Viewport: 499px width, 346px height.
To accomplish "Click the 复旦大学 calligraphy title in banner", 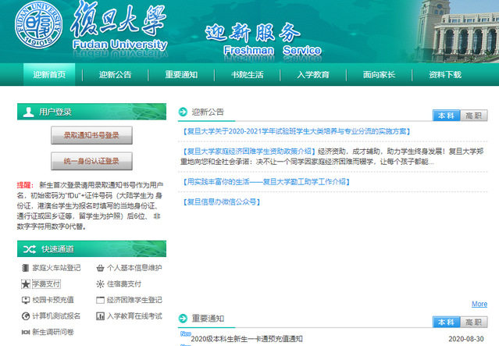I will coord(119,20).
